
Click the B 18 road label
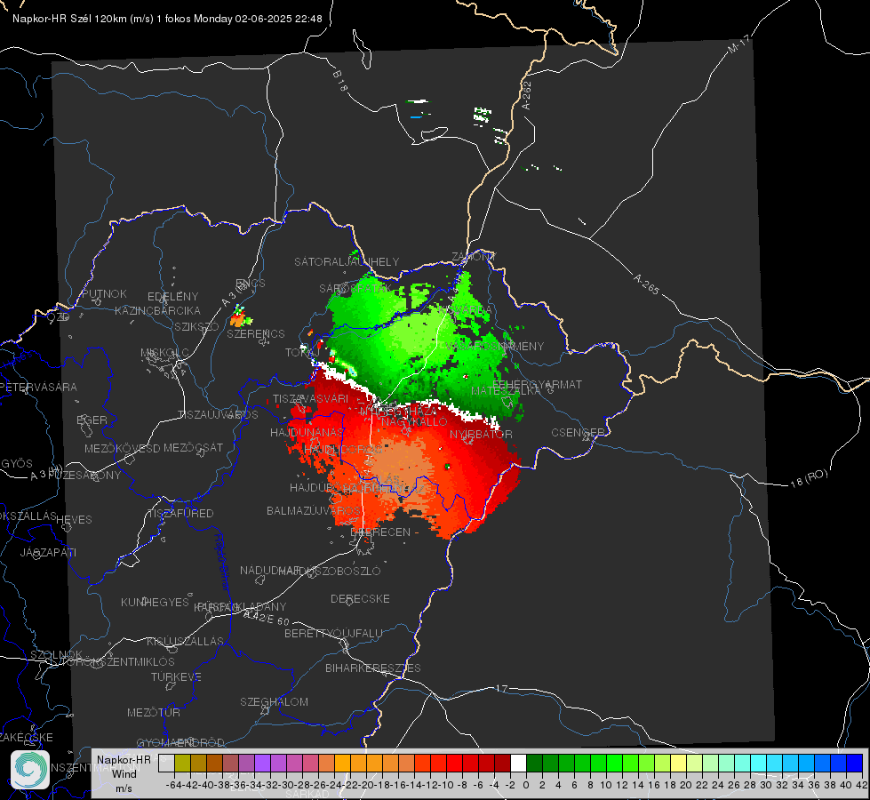point(340,81)
